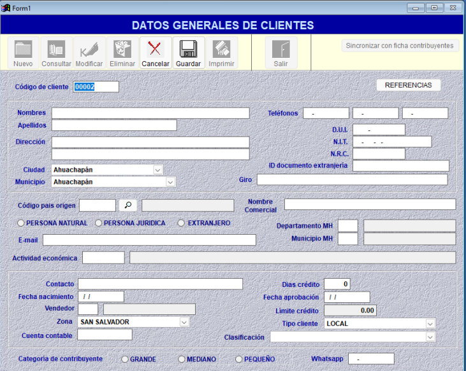
Task: Click the Salir door icon
Action: point(281,49)
